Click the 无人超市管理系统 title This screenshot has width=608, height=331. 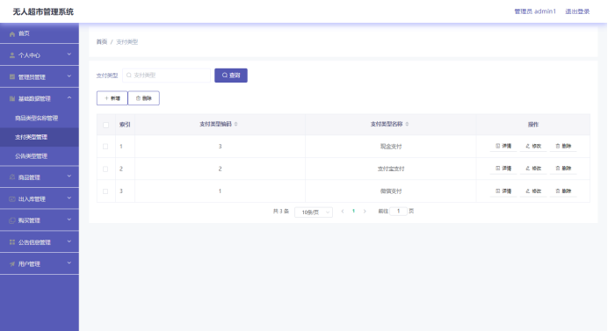[43, 12]
